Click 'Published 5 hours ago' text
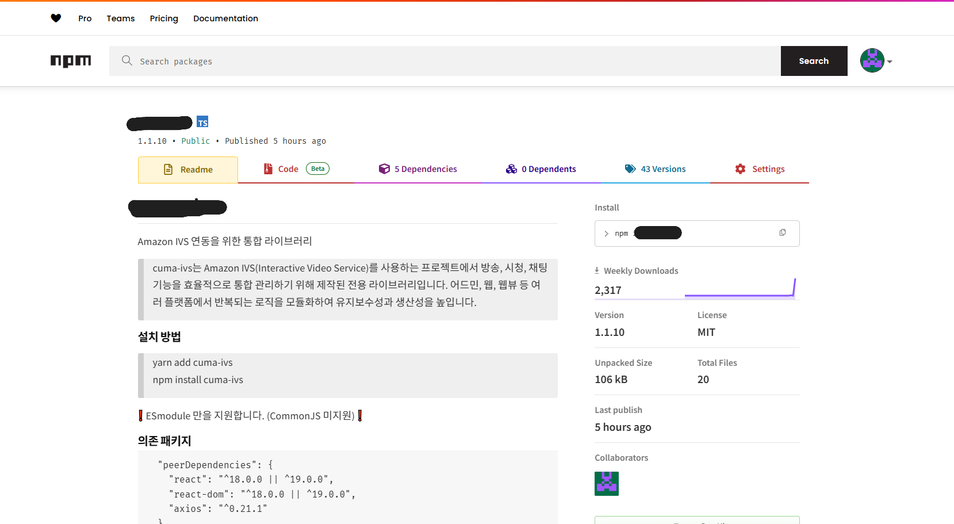The image size is (954, 524). pos(275,141)
